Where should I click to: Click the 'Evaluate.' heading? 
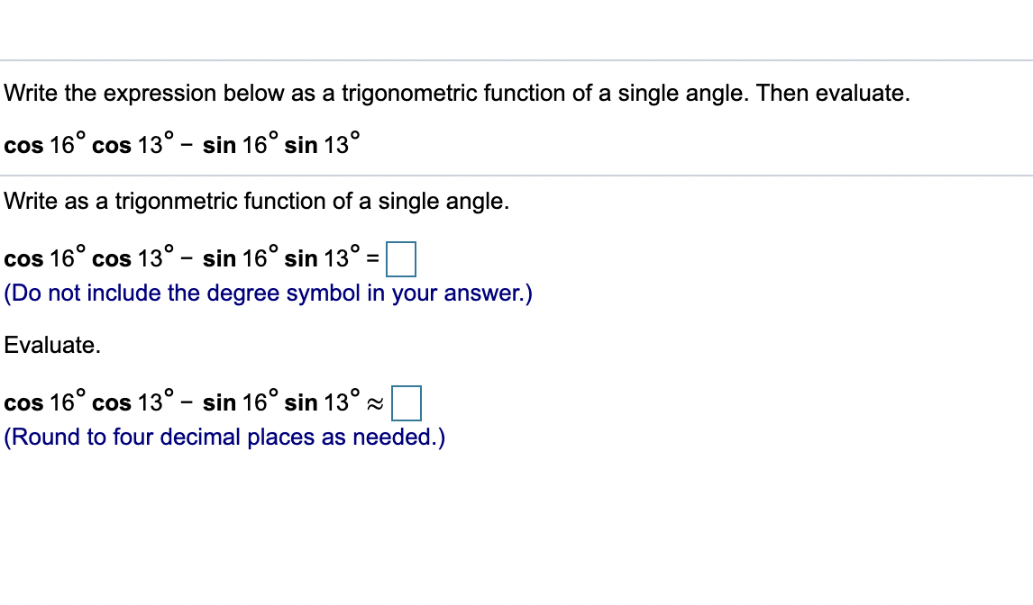pos(51,345)
